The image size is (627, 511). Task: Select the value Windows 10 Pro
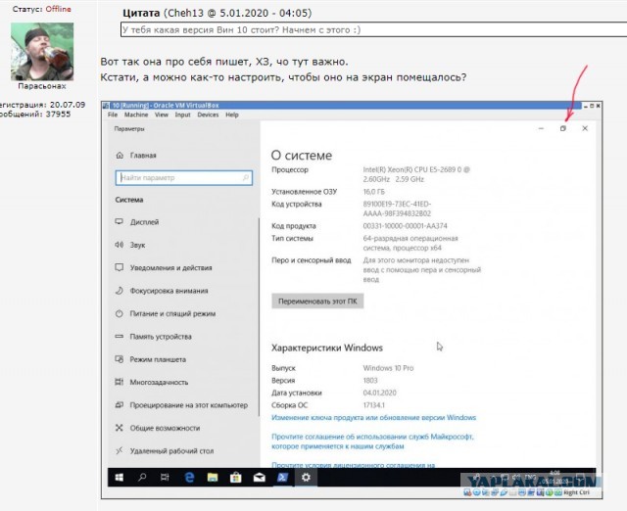(x=388, y=368)
